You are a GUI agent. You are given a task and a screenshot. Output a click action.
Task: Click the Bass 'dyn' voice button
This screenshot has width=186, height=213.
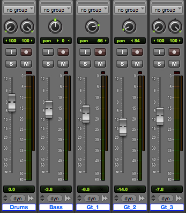pos(55,198)
